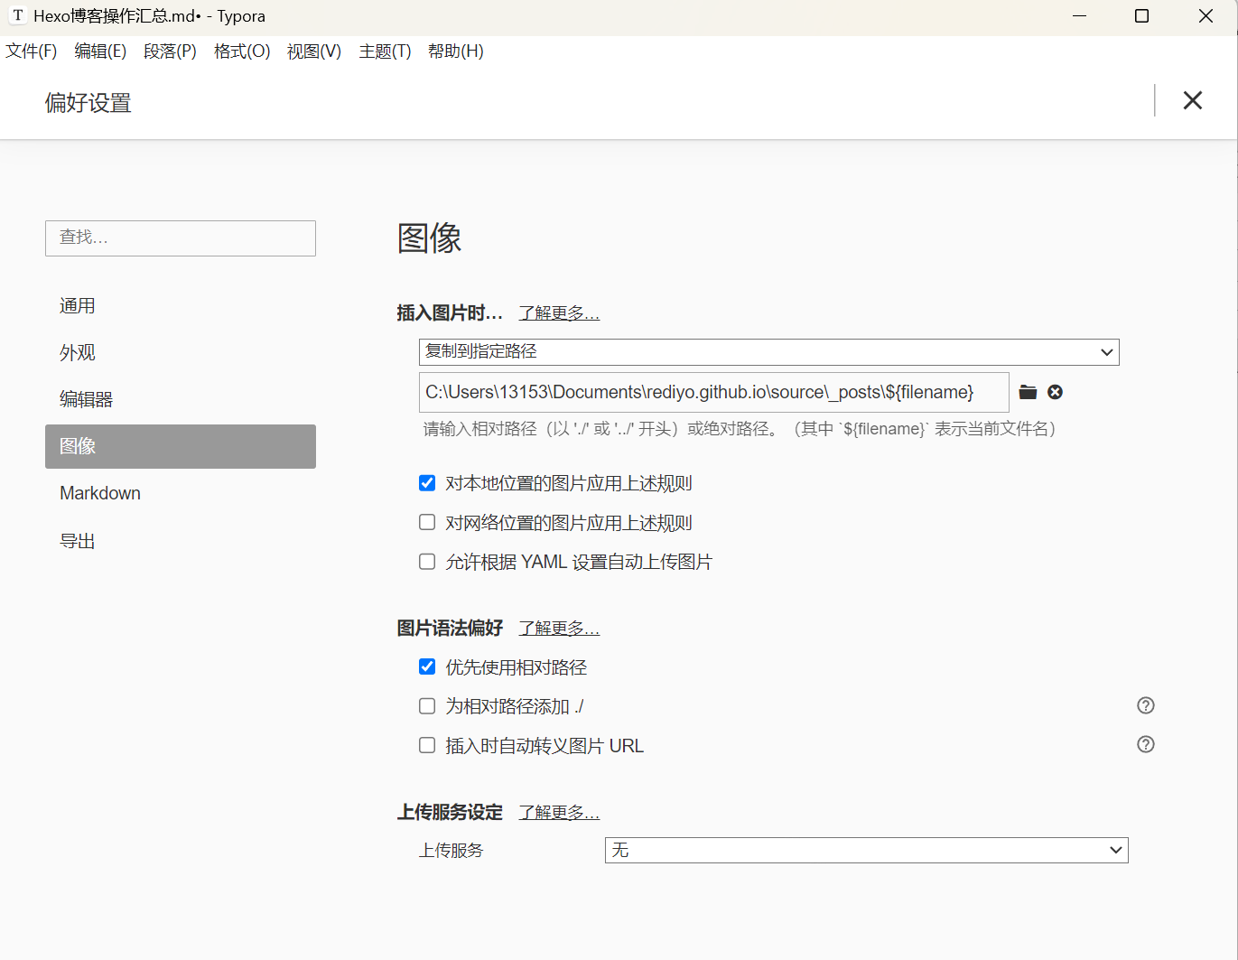Open the 复制到指定路径 dropdown
The image size is (1238, 960).
769,352
